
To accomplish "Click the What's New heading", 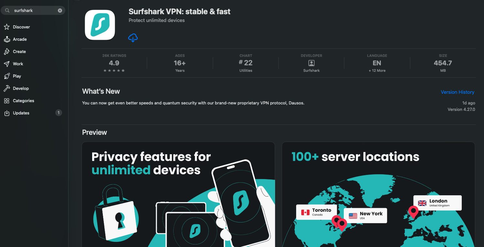I will click(101, 91).
